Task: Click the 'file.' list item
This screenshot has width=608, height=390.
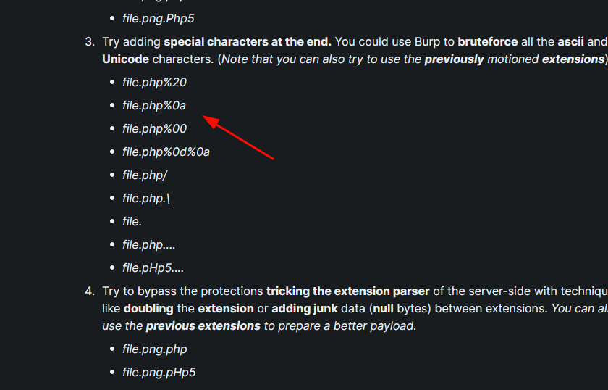Action: click(132, 221)
